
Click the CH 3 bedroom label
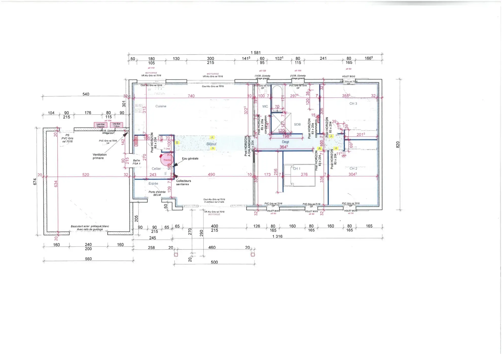pyautogui.click(x=353, y=104)
